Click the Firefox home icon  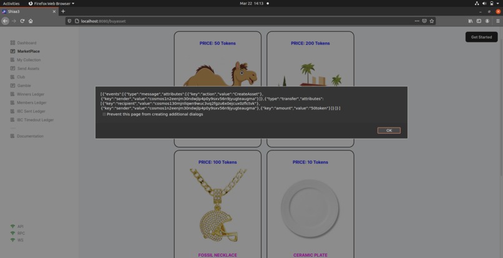[x=31, y=21]
